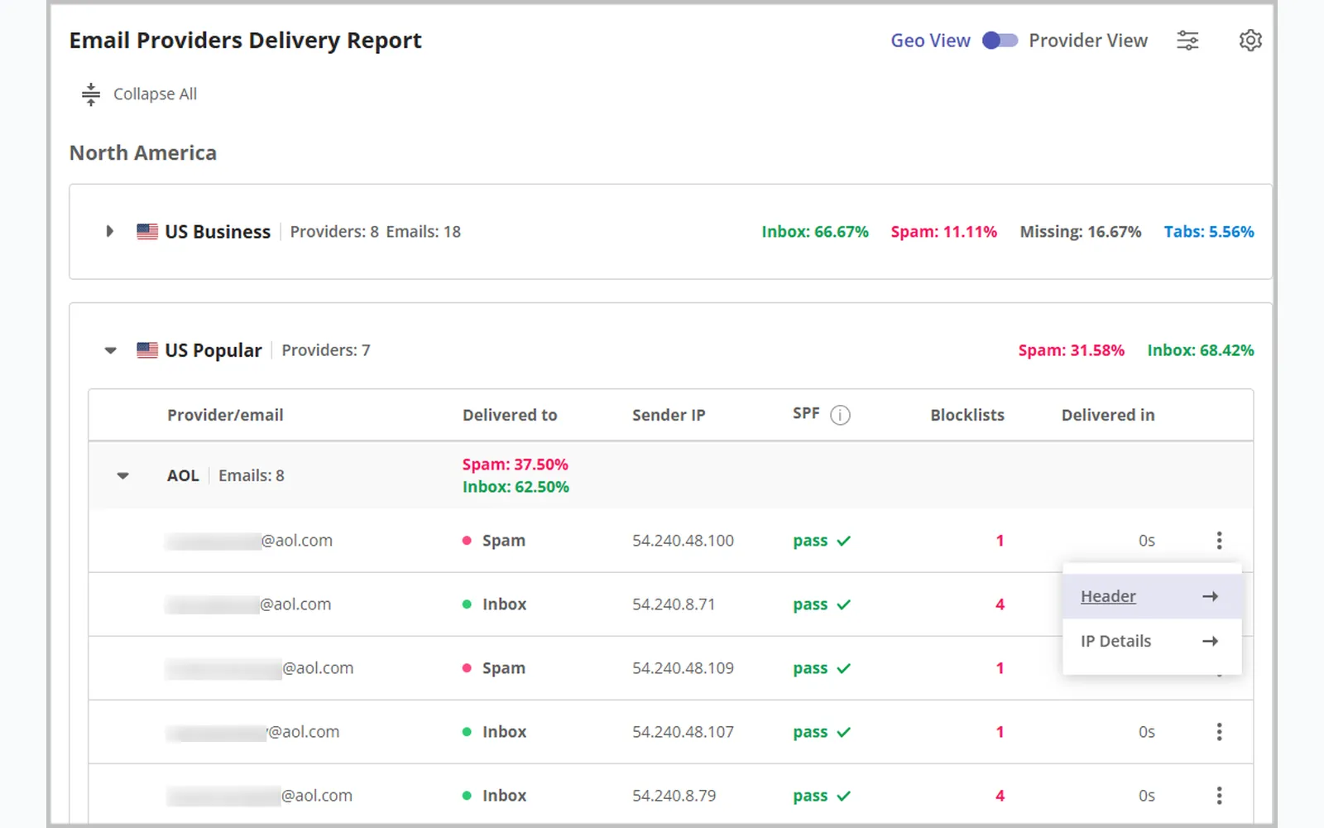Open three-dot menu for 54.240.48.100 row
The height and width of the screenshot is (828, 1324).
click(x=1219, y=541)
